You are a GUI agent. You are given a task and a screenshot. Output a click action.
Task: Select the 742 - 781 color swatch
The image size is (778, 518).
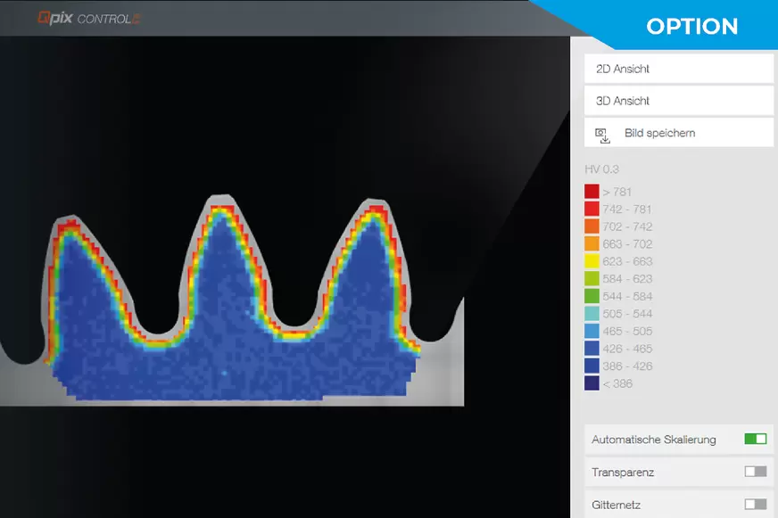tap(592, 209)
